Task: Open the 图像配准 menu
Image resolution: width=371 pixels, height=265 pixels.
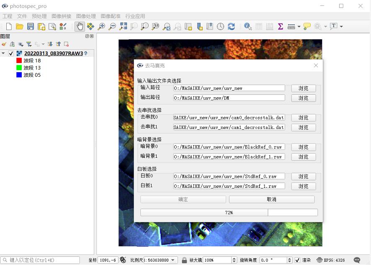Action: (x=111, y=16)
